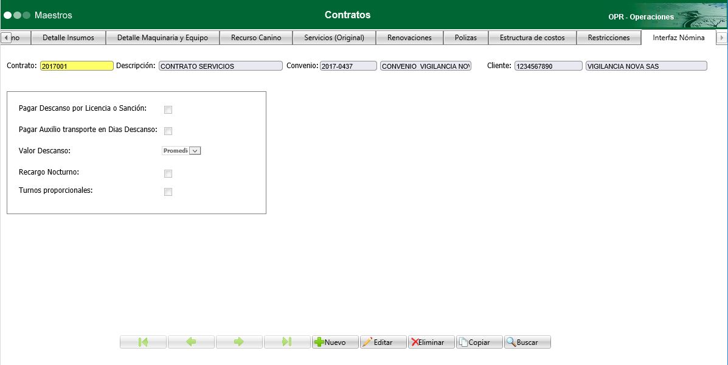Switch to Detalle Maquinaria y Equipo tab
Image resolution: width=728 pixels, height=365 pixels.
(x=162, y=38)
